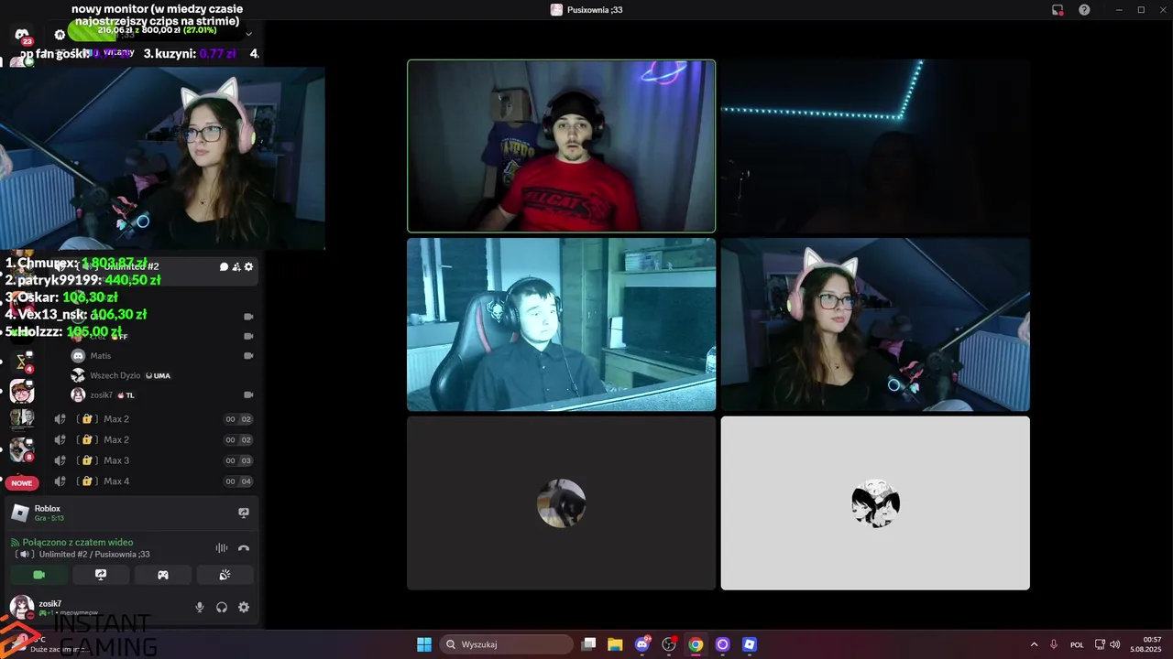Open purple circle app on taskbar
This screenshot has height=659, width=1173.
(x=722, y=644)
